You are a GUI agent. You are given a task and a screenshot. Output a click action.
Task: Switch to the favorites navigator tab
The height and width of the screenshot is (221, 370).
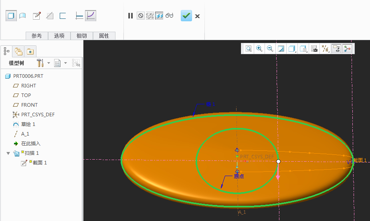30,51
